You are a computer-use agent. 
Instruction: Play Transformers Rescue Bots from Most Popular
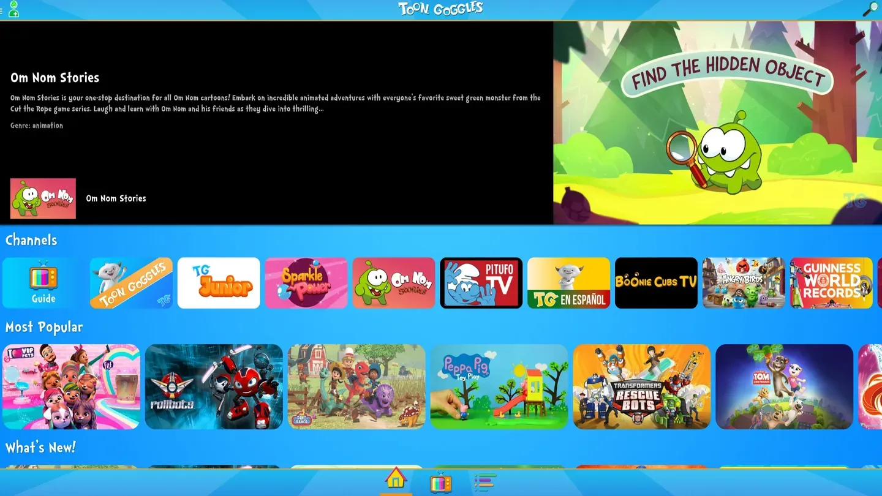641,386
